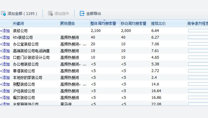The image size is (208, 118).
Task: Add keyword 高端装修公司电话销售 via <添加 link
Action: (5, 51)
